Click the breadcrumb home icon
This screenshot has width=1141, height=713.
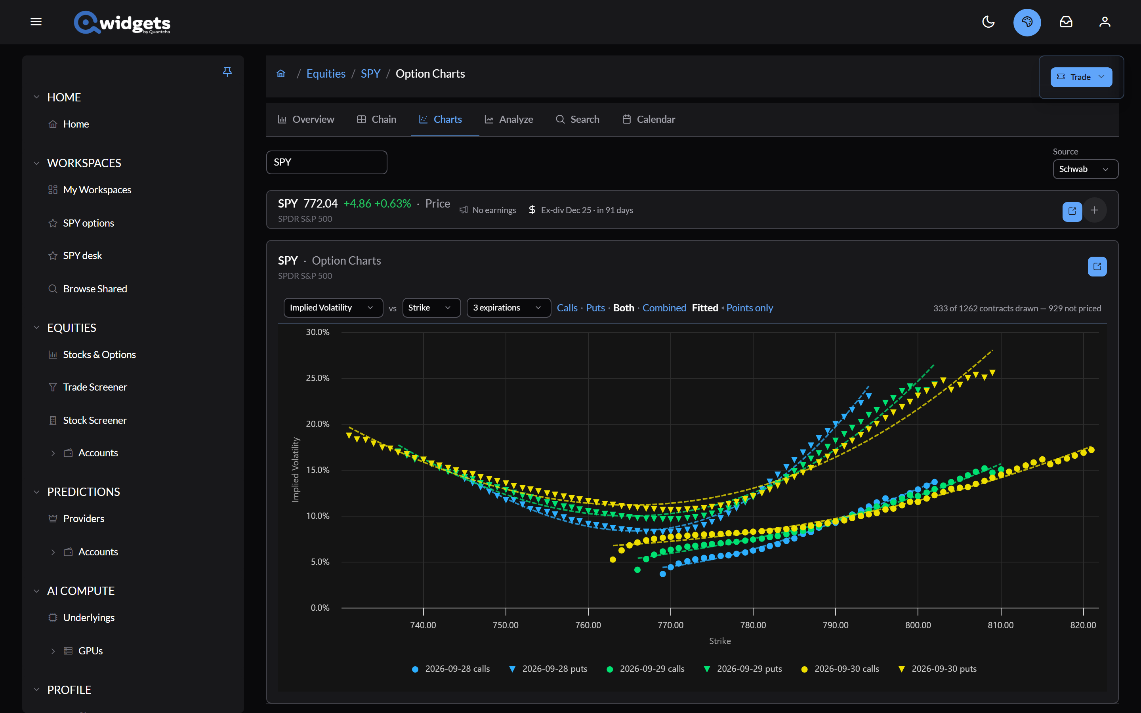281,74
